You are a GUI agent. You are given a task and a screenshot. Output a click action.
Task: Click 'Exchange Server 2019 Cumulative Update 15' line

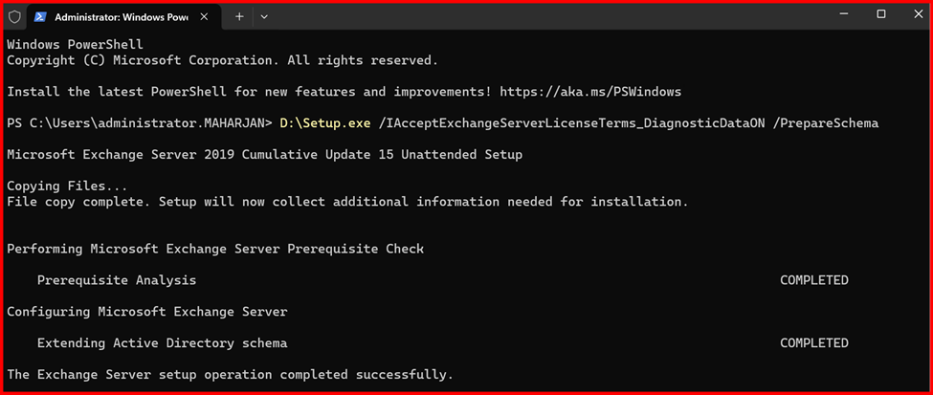264,154
